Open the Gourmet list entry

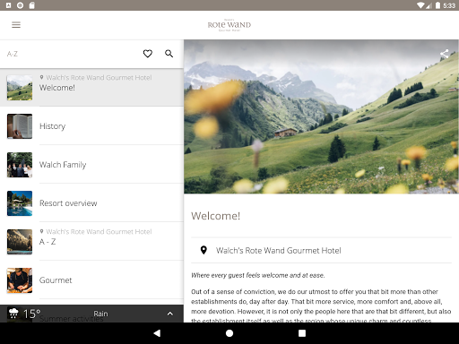[x=91, y=280]
